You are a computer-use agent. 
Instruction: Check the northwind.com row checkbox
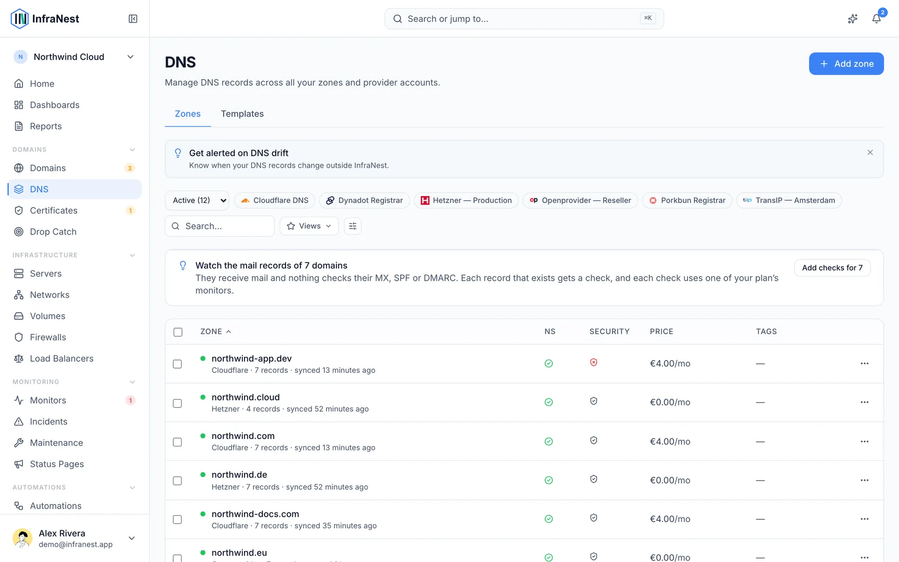coord(177,442)
